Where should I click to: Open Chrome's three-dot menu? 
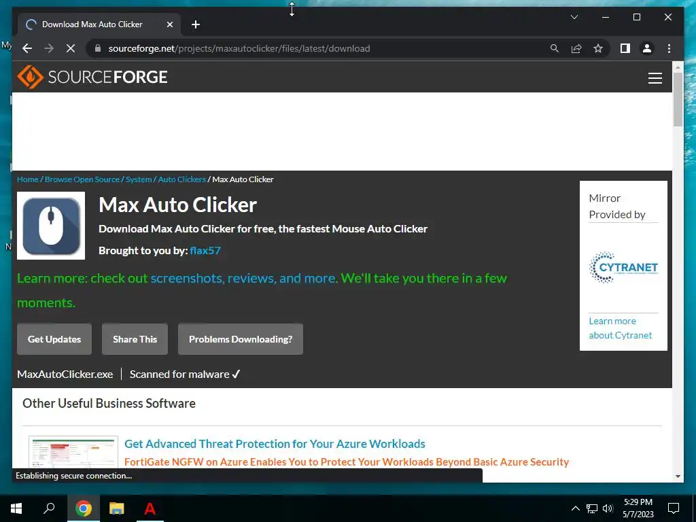[x=669, y=48]
